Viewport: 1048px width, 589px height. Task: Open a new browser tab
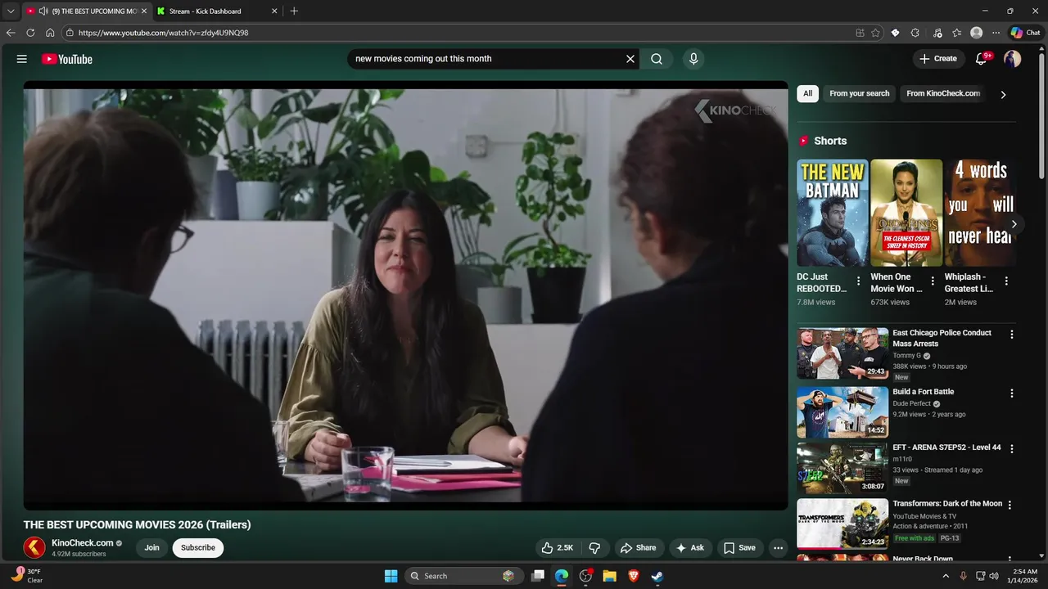click(294, 11)
